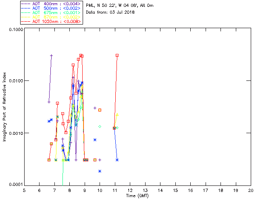Screen dimensions: 258x206
Task: Click the x-axis tick label 7
Action: [54, 190]
